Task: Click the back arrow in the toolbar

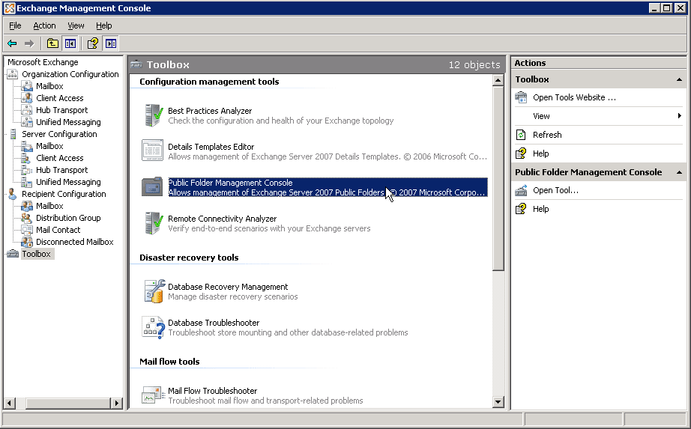Action: (12, 43)
